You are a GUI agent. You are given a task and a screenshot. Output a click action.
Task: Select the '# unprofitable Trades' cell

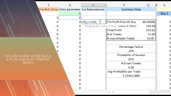tap(124, 38)
